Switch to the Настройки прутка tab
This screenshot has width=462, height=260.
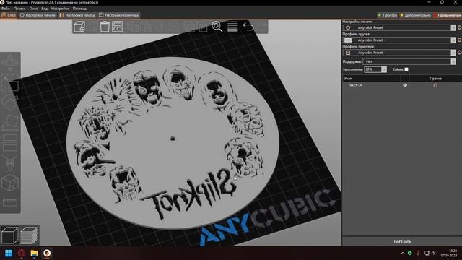(x=77, y=15)
